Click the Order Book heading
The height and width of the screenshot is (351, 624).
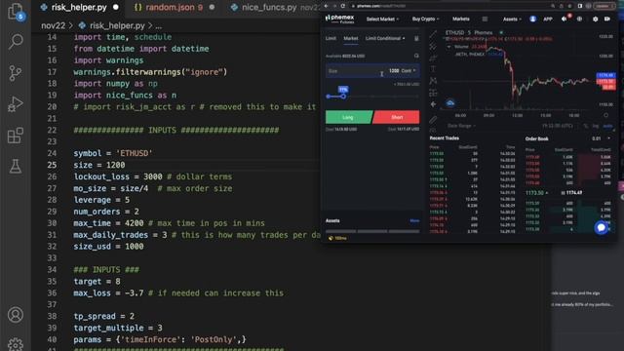pyautogui.click(x=536, y=138)
